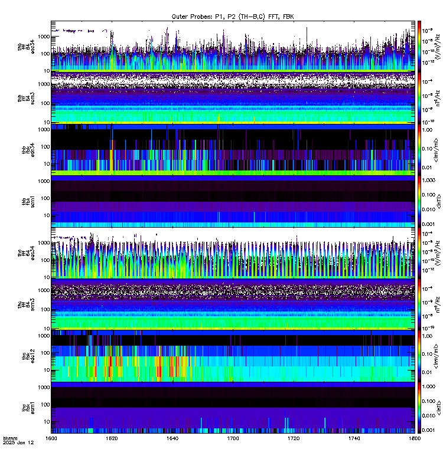Viewport: 443px width, 472px height.
Task: Click the 100 tick of thb fbk scm1 y-axis
Action: pos(45,198)
